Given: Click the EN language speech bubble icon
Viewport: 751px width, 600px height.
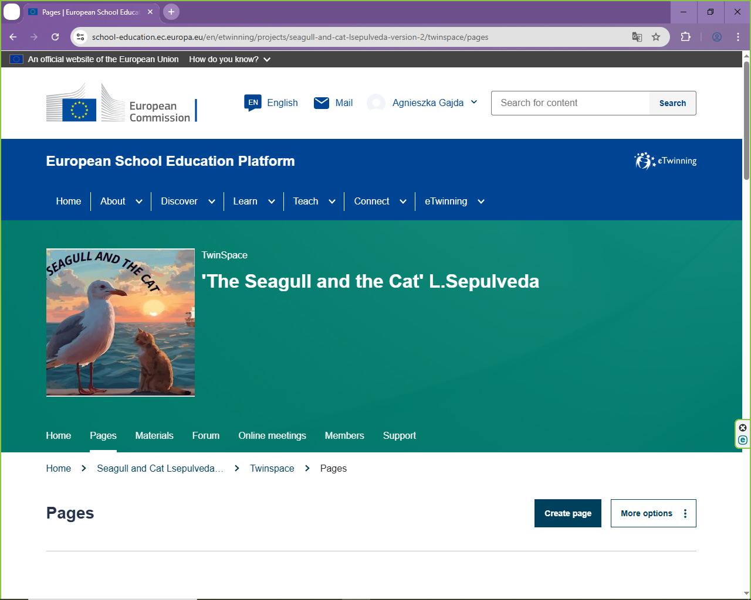Looking at the screenshot, I should pyautogui.click(x=253, y=103).
